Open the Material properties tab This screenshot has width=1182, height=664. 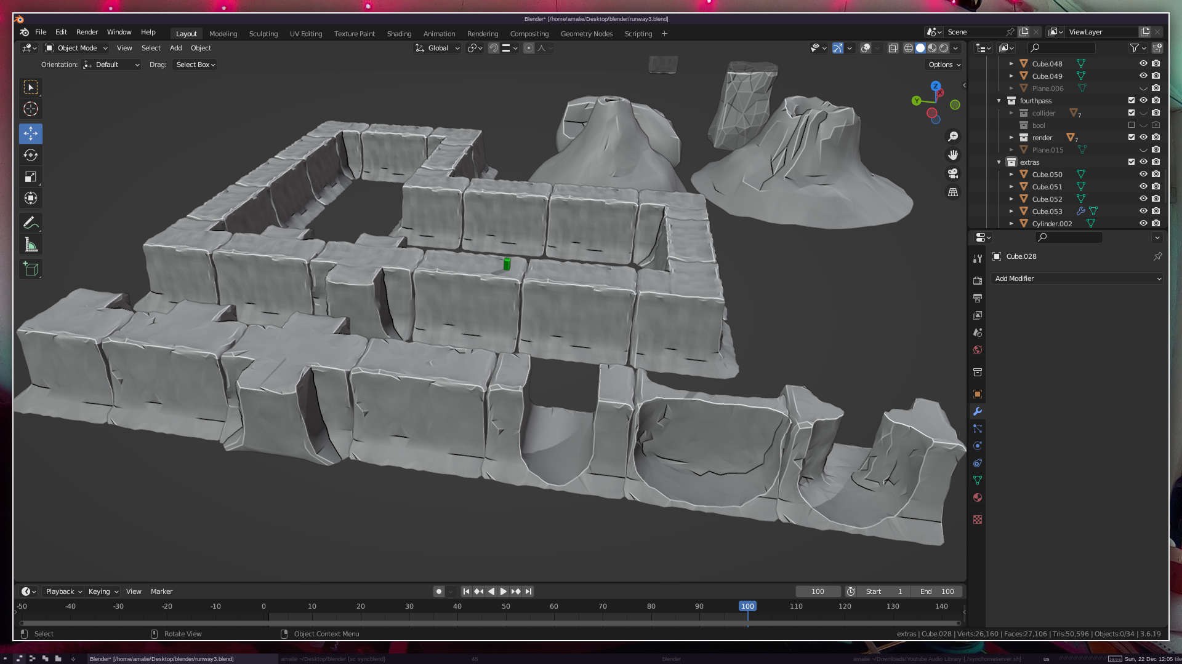[x=978, y=497]
